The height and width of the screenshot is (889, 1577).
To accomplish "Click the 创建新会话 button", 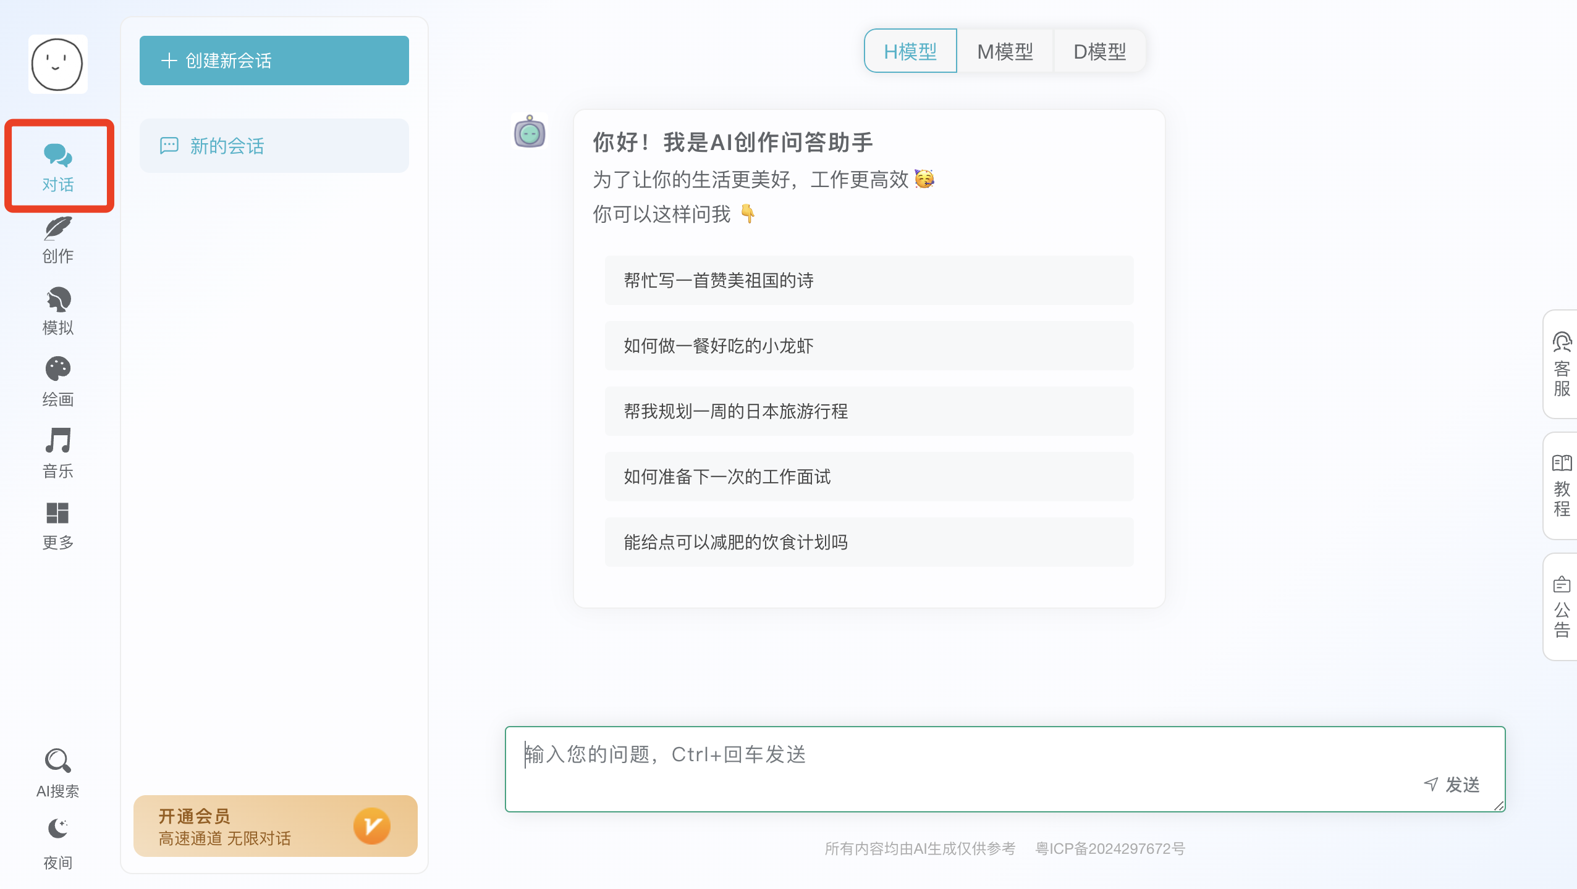I will point(274,61).
